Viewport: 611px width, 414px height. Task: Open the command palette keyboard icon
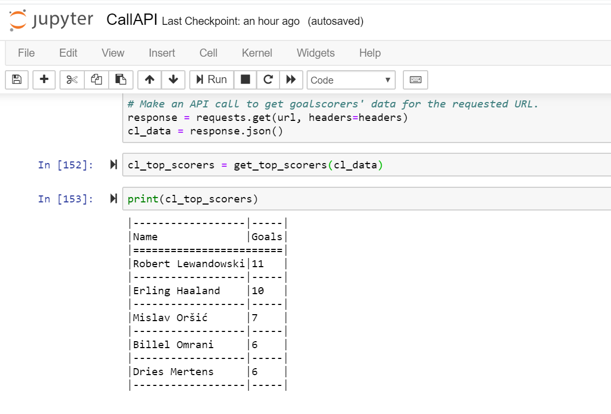click(x=415, y=79)
